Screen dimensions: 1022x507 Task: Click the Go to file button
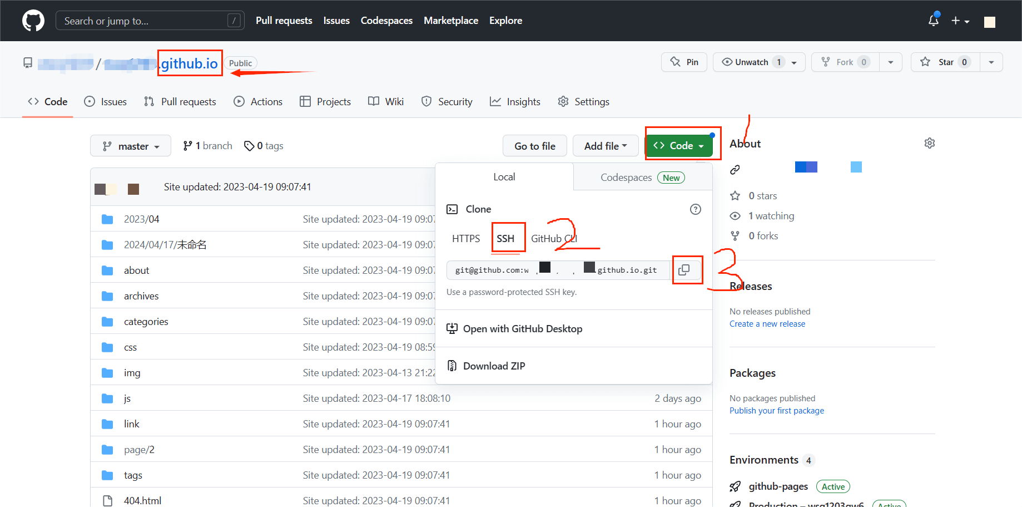(x=535, y=146)
